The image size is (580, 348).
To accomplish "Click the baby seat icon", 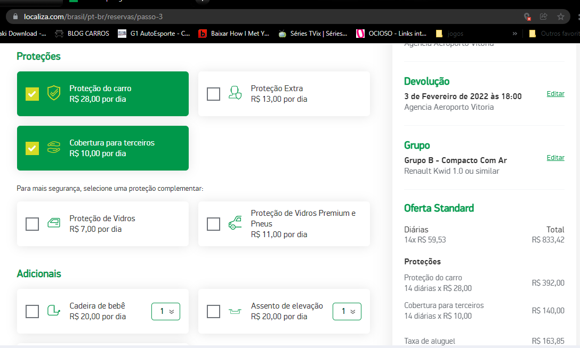I will pyautogui.click(x=54, y=310).
